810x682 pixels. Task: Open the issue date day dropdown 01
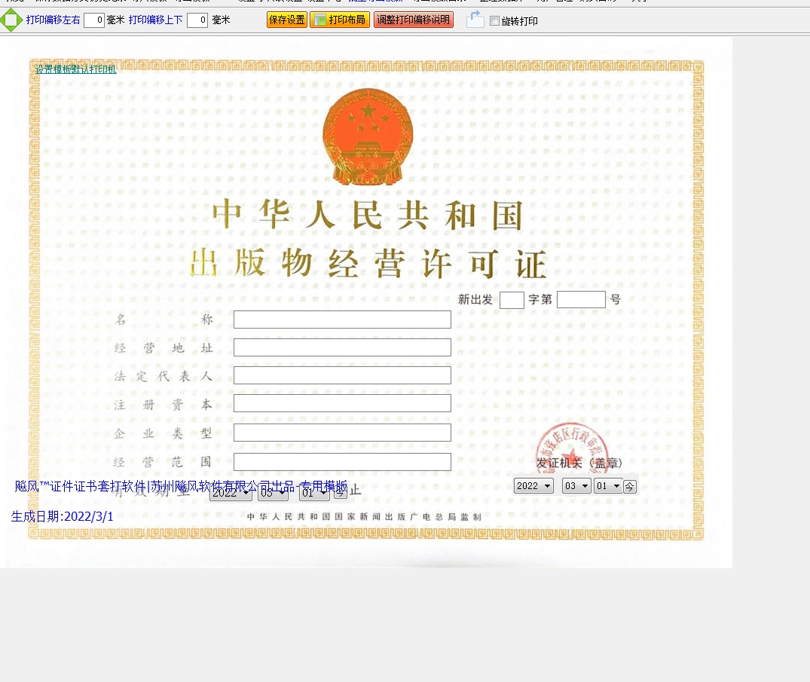pyautogui.click(x=607, y=486)
